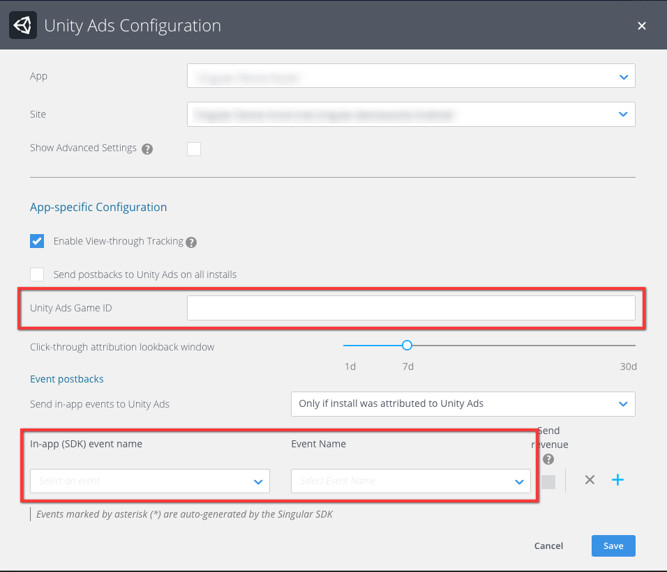Tick the Show Advanced Settings checkbox
This screenshot has width=667, height=572.
pos(194,149)
